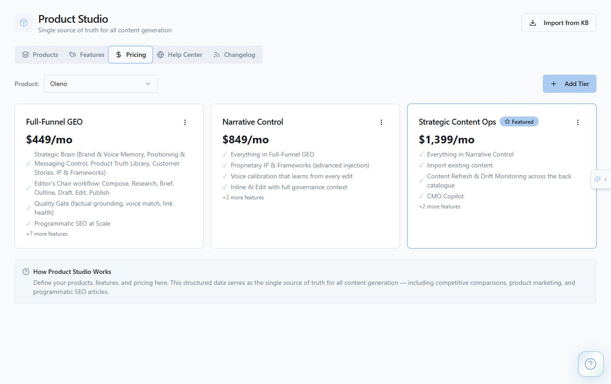Open the Narrative Control tier options menu
611x384 pixels.
(x=381, y=122)
